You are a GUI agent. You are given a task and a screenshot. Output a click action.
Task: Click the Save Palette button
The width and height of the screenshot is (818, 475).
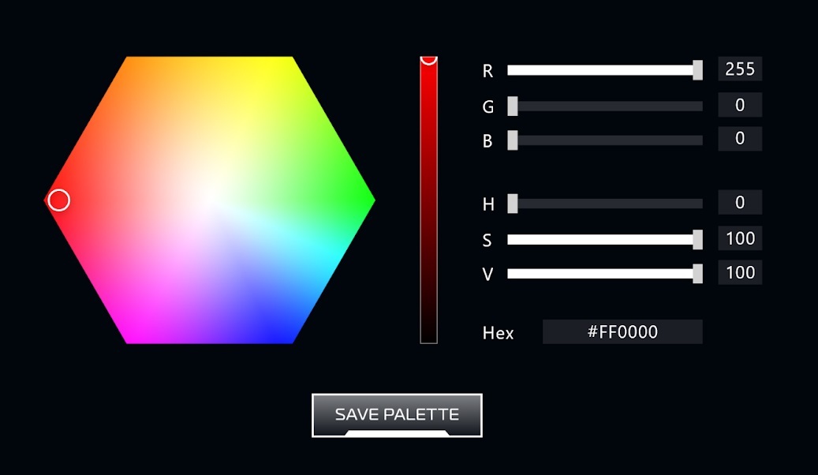coord(397,414)
